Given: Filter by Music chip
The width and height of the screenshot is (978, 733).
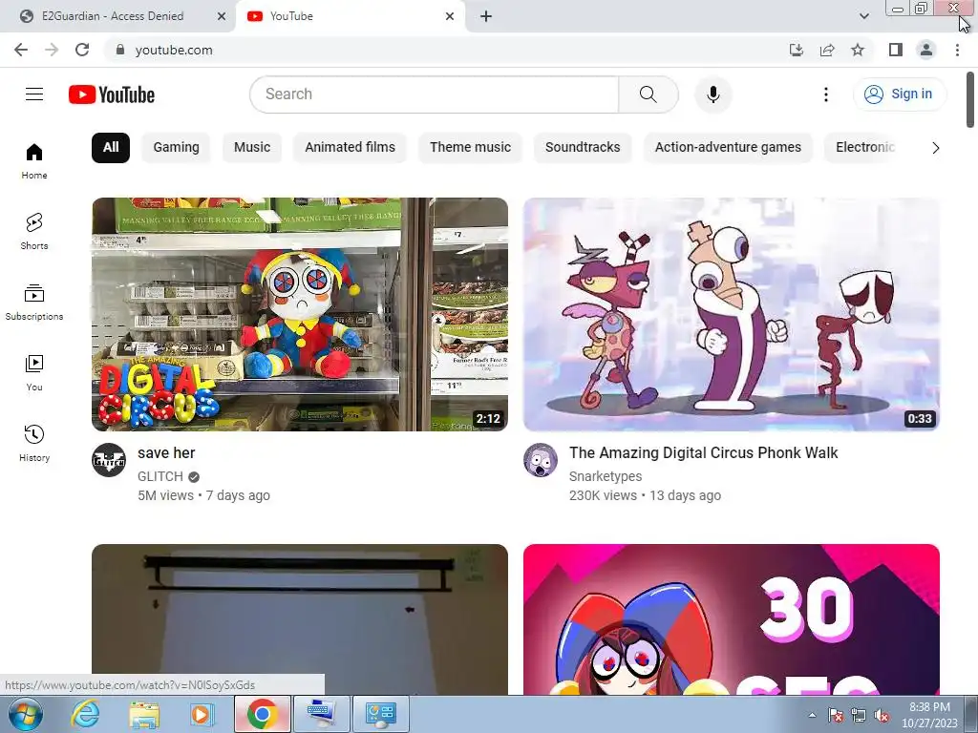Looking at the screenshot, I should [252, 148].
